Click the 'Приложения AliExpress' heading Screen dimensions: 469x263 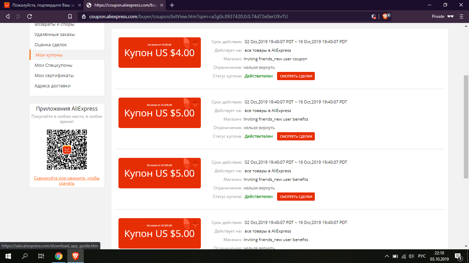(x=67, y=109)
